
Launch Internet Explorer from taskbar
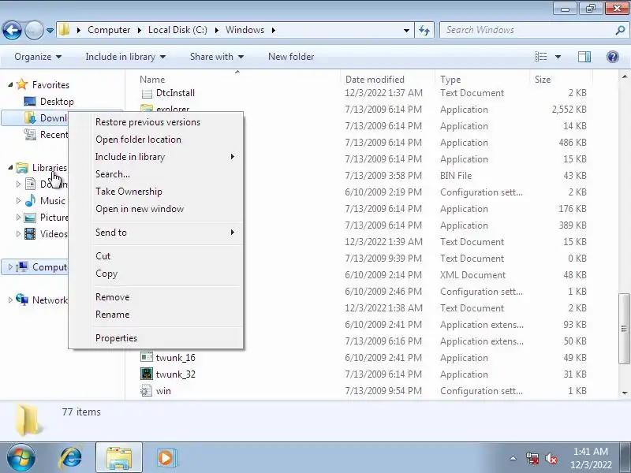pyautogui.click(x=71, y=458)
